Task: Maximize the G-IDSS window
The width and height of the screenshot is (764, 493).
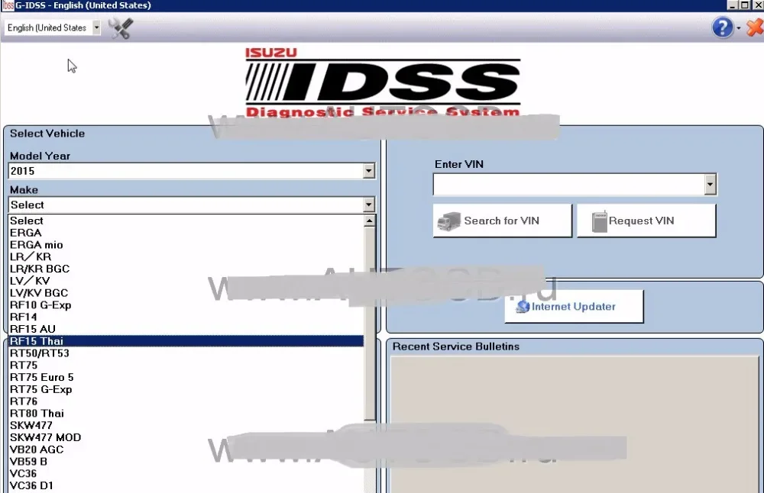Action: pos(745,5)
